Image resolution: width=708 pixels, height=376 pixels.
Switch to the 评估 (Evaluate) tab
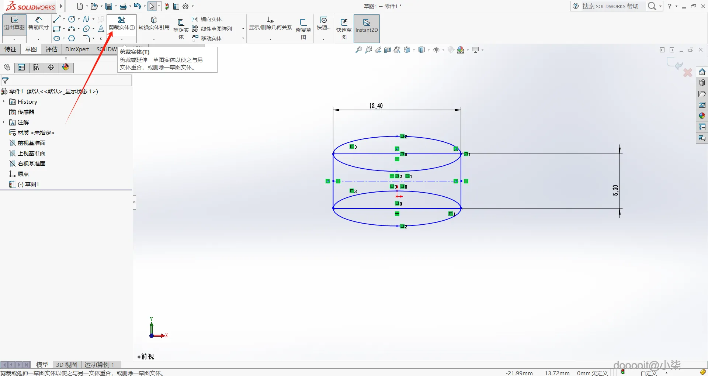52,49
